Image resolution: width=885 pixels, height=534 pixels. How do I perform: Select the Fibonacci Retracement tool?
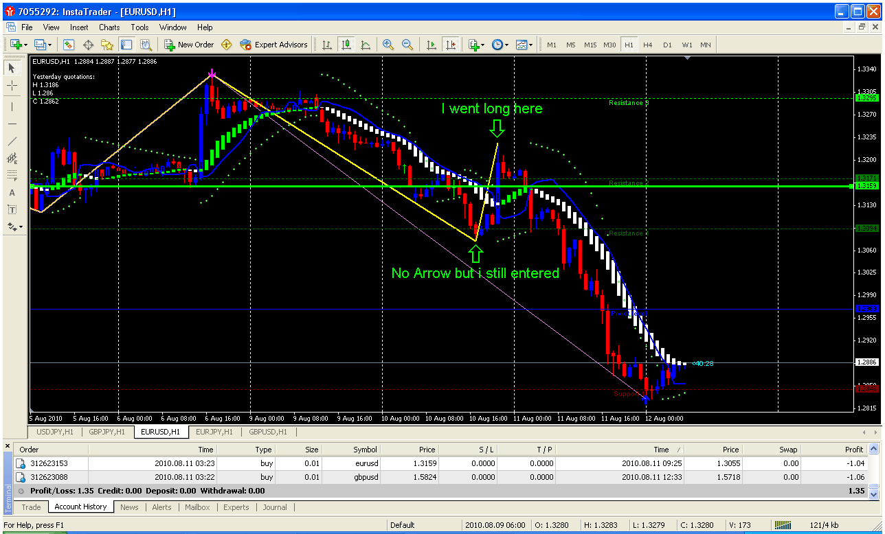pos(12,176)
